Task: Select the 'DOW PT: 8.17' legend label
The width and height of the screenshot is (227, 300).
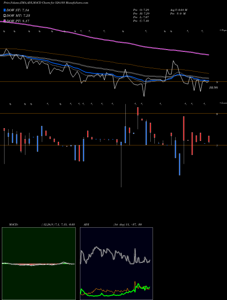Action: tap(18, 21)
